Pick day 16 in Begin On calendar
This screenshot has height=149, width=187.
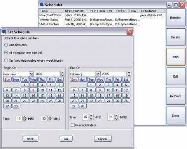[33, 95]
